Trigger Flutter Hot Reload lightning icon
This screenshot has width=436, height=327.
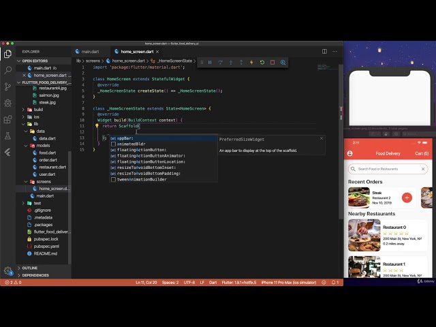[x=251, y=63]
